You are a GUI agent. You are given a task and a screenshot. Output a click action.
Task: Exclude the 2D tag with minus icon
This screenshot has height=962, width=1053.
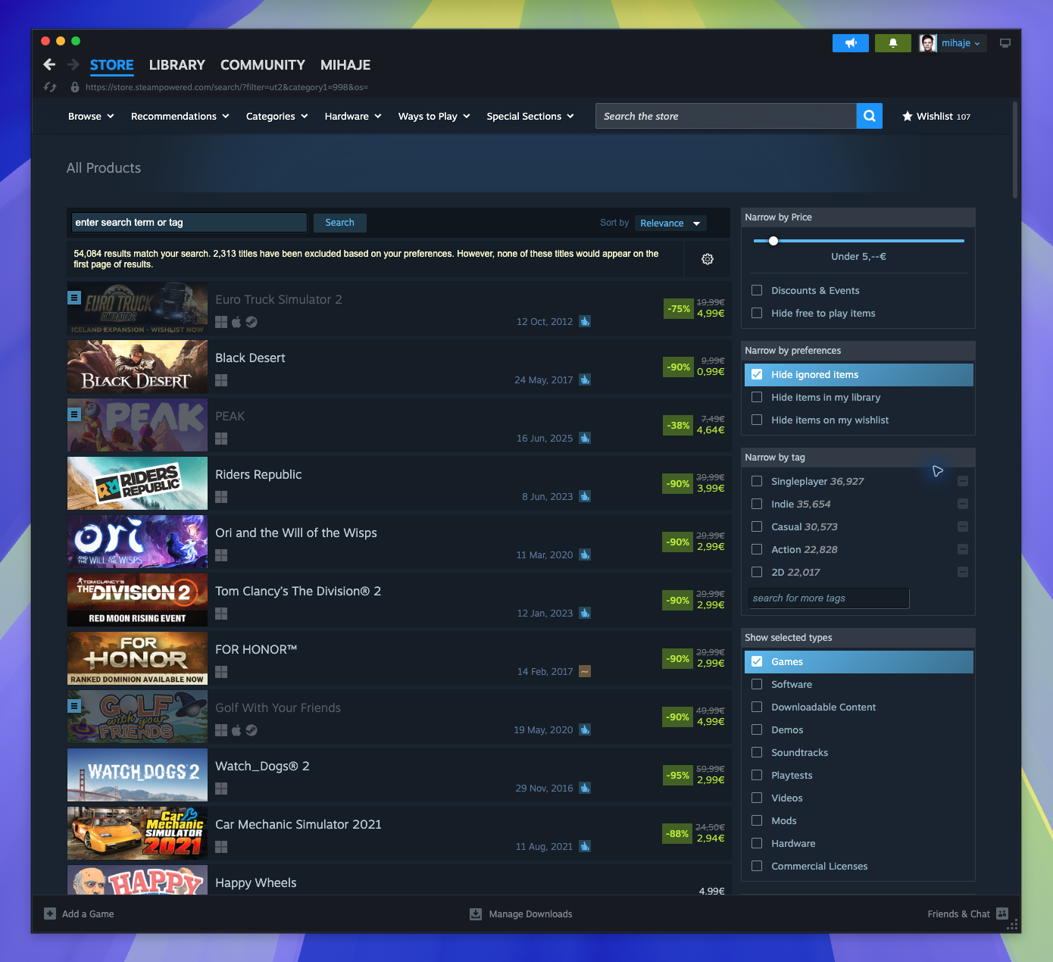click(963, 572)
